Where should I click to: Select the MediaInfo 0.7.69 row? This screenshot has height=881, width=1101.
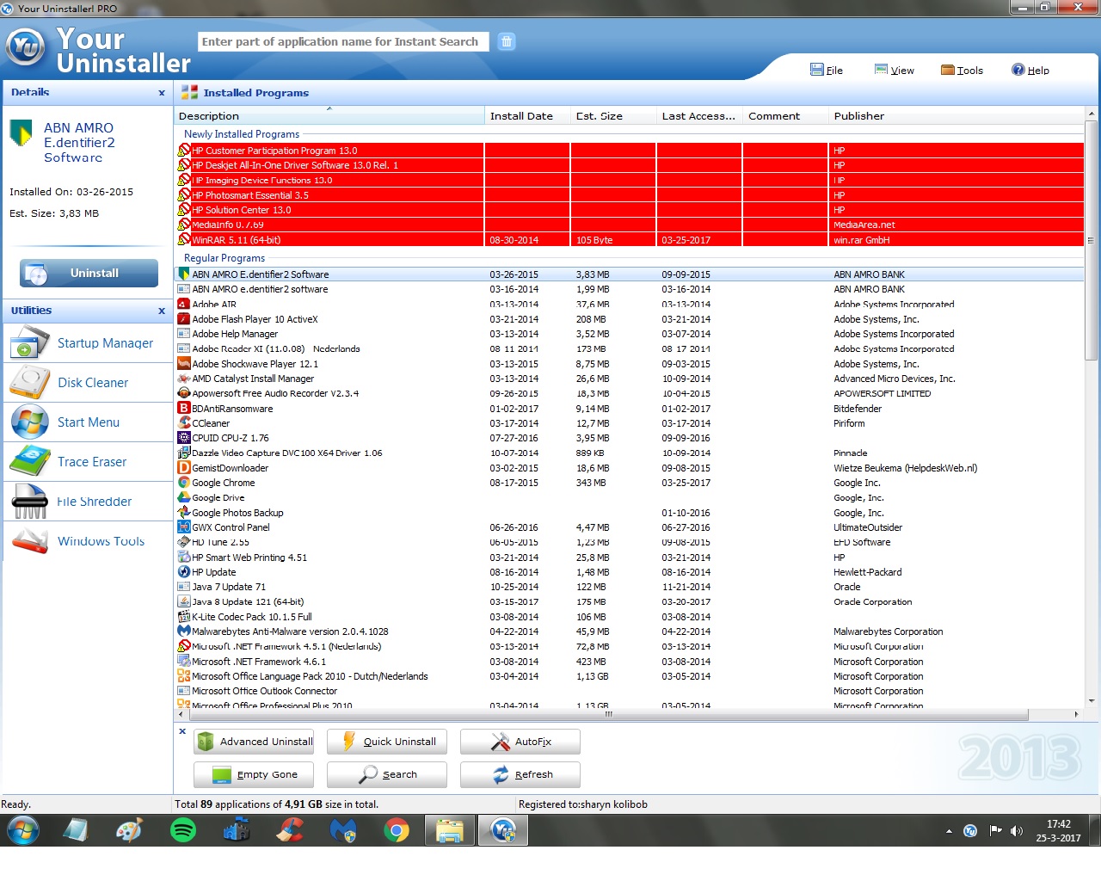click(630, 225)
